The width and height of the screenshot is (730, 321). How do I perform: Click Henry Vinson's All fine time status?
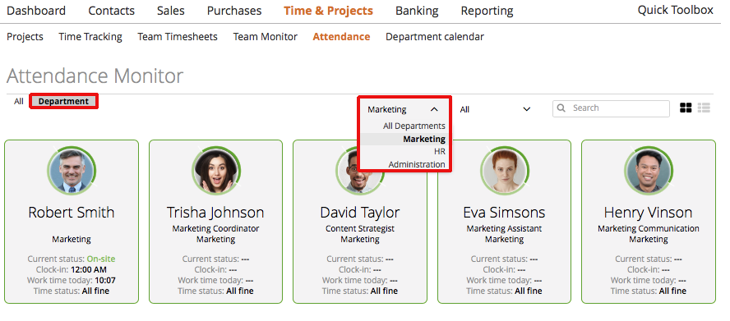pos(672,291)
